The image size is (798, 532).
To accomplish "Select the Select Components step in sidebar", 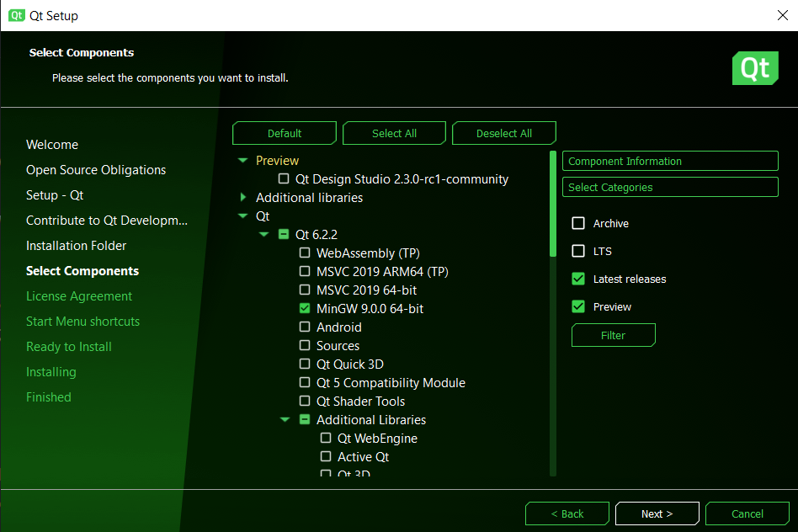I will [x=82, y=271].
